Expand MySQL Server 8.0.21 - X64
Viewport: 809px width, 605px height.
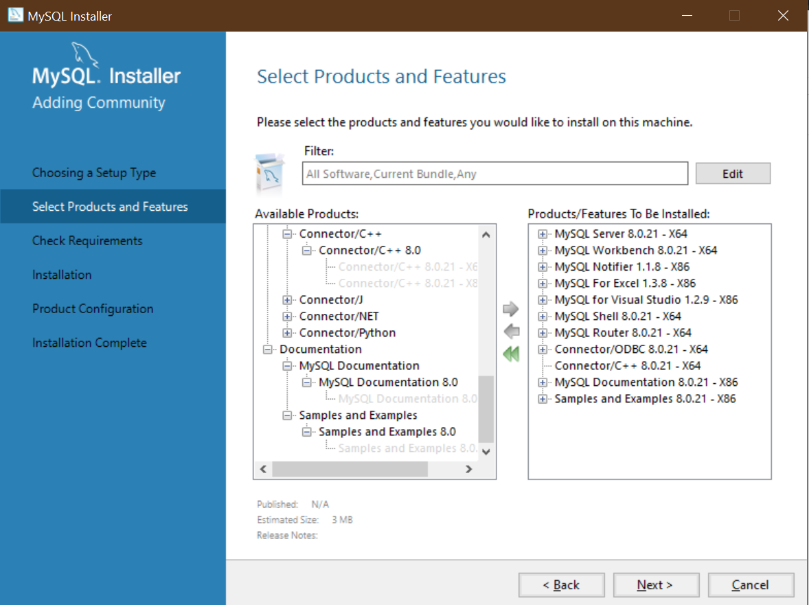pos(543,234)
